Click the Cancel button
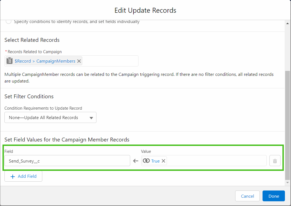The height and width of the screenshot is (206, 291). pyautogui.click(x=247, y=196)
